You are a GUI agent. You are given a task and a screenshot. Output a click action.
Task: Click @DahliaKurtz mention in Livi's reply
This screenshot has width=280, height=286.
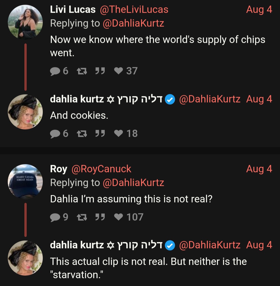133,23
